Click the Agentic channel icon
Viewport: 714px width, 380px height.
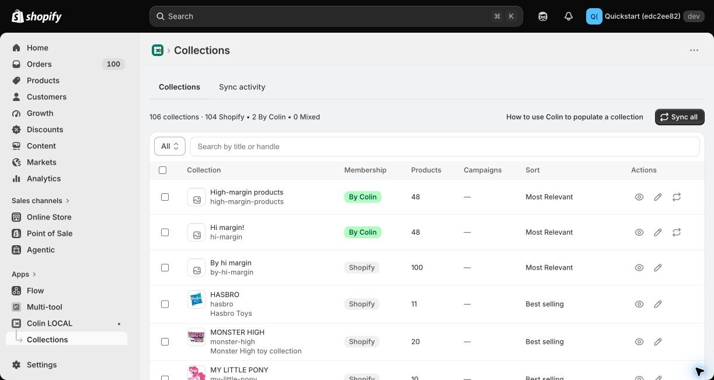click(16, 250)
